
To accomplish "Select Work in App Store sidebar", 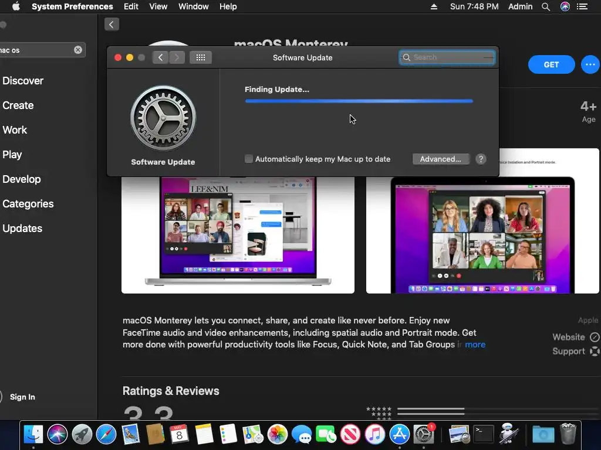I will point(15,130).
